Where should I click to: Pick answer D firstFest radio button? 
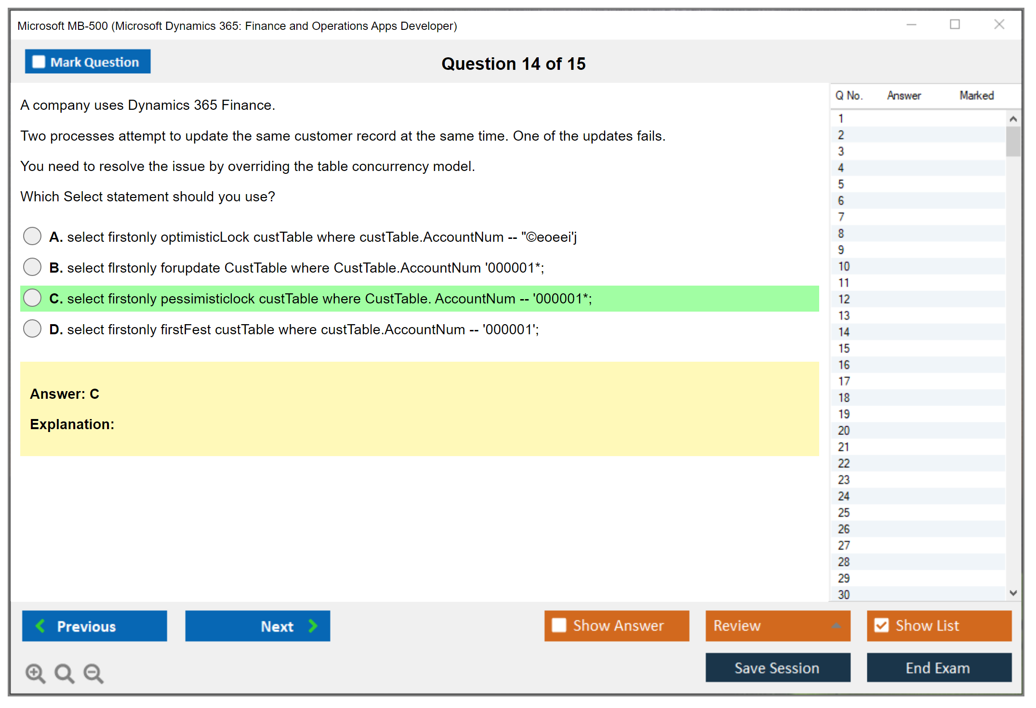(32, 328)
